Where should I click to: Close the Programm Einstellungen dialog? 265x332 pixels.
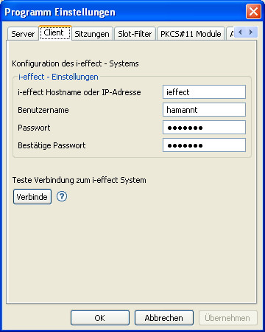click(x=253, y=12)
